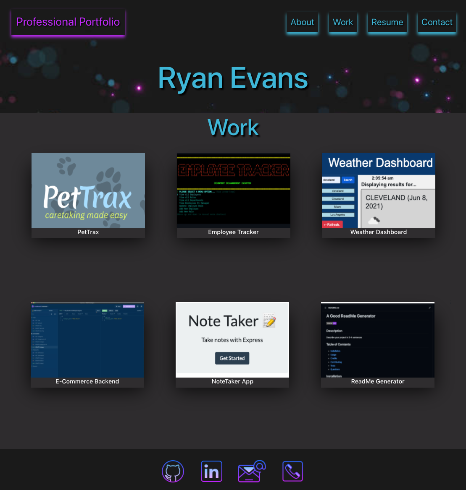The width and height of the screenshot is (466, 490).
Task: Open the Contact nav link
Action: [437, 22]
